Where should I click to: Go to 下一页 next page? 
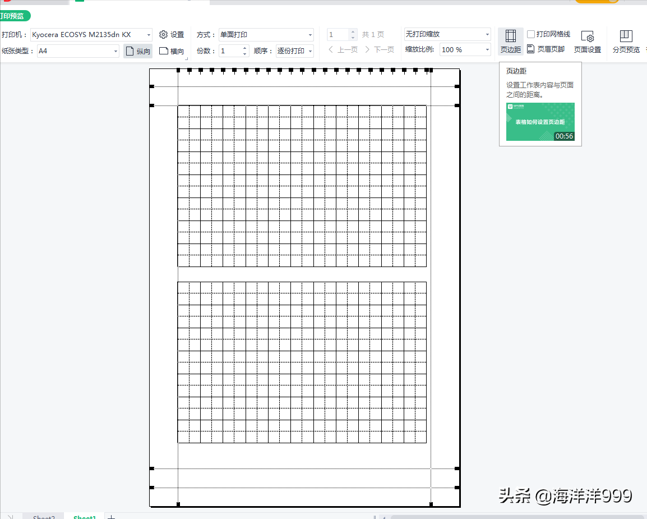[x=379, y=50]
